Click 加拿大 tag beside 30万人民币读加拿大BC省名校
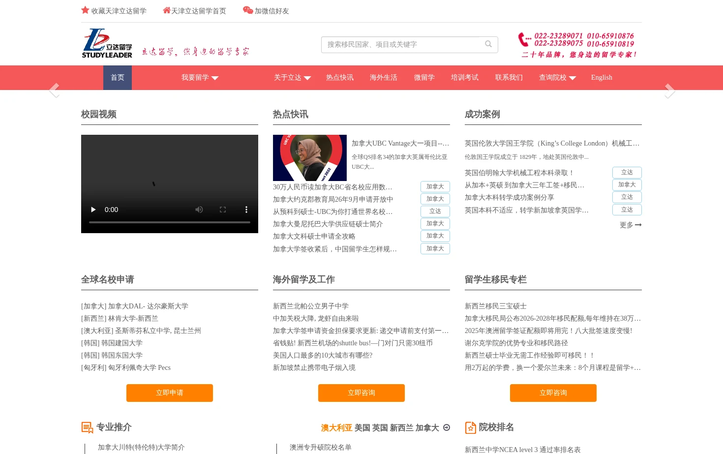 435,187
